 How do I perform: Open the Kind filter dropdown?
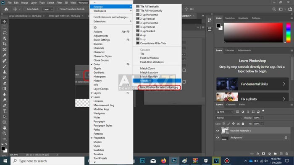click(x=225, y=112)
